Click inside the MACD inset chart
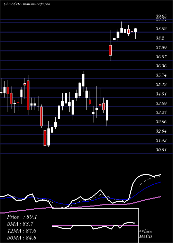 [x=95, y=226]
